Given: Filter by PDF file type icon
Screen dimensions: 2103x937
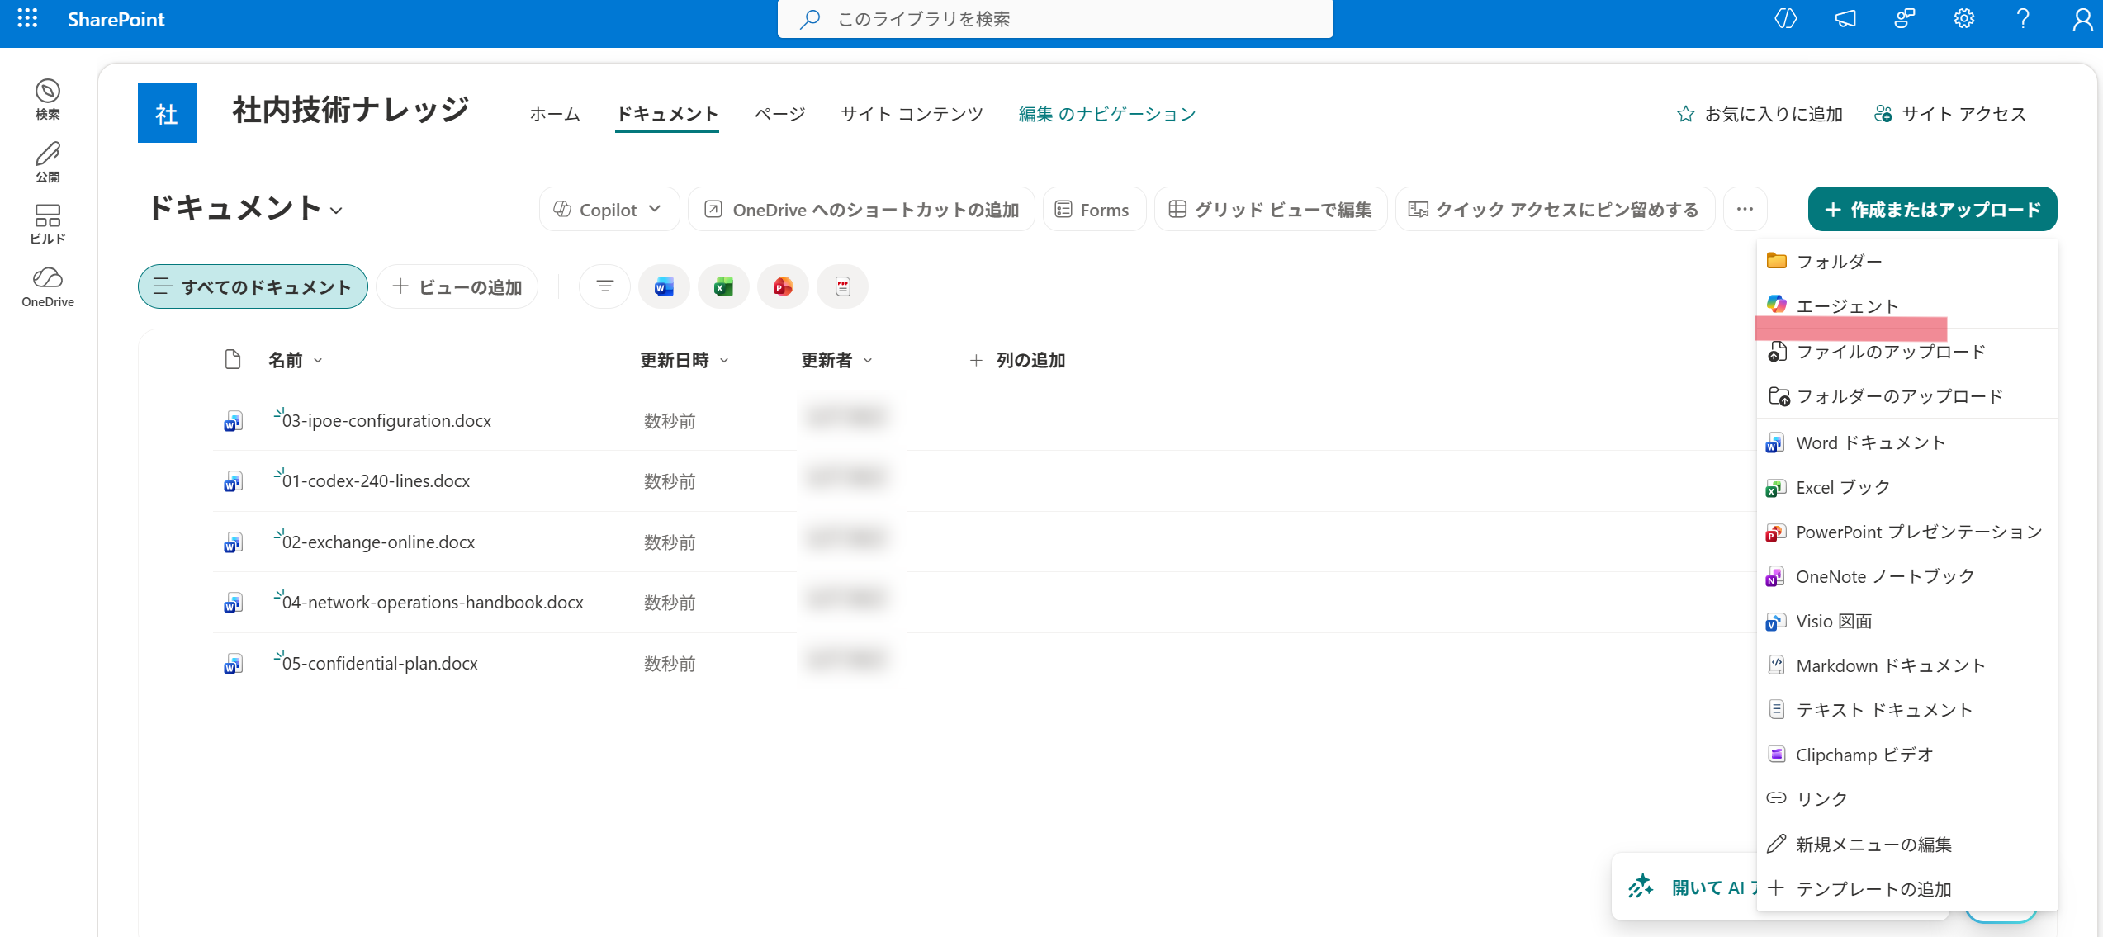Looking at the screenshot, I should click(842, 286).
